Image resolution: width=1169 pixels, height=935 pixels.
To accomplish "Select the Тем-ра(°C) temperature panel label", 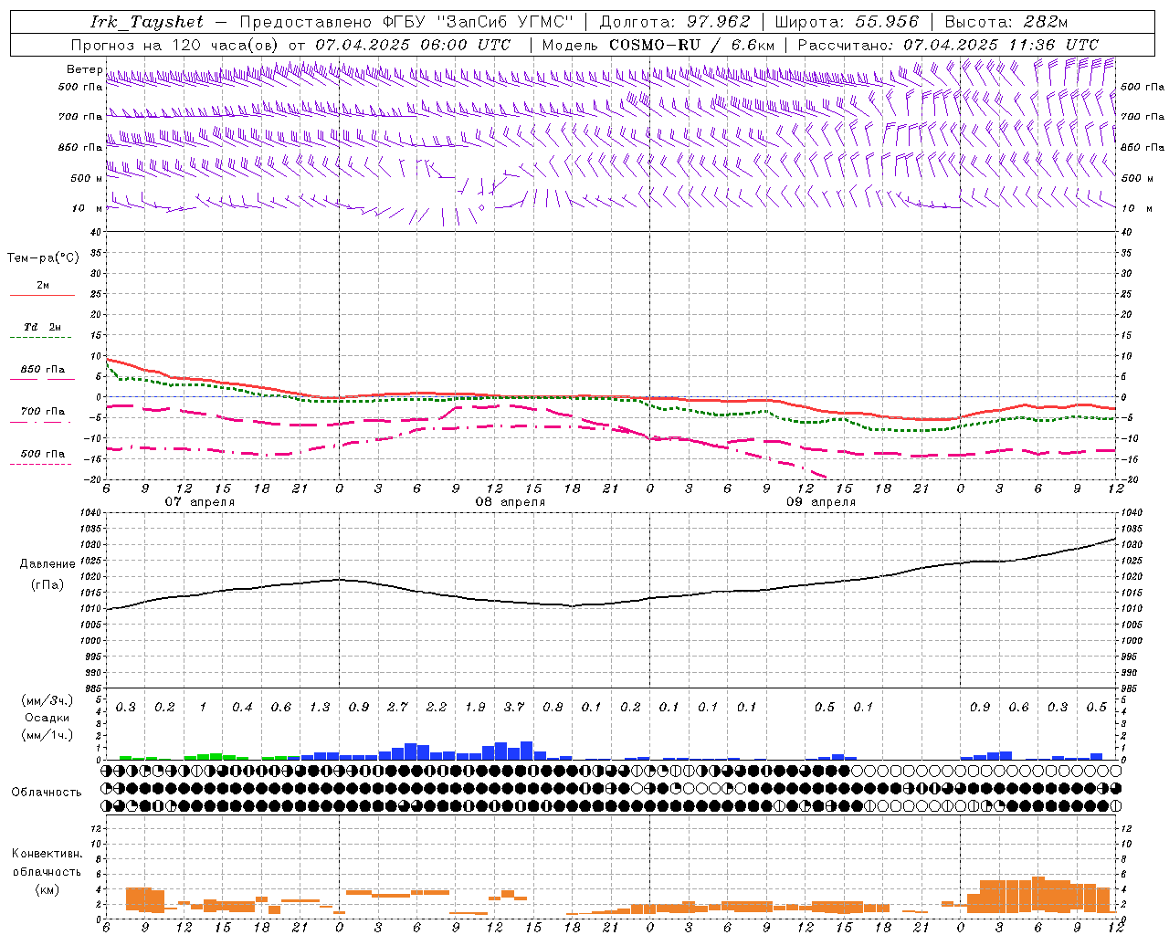I will [x=43, y=258].
